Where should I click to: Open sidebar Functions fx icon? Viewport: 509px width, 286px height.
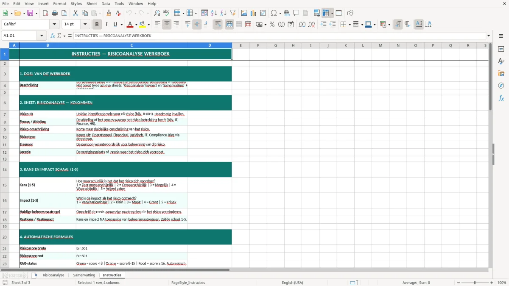pos(501,98)
